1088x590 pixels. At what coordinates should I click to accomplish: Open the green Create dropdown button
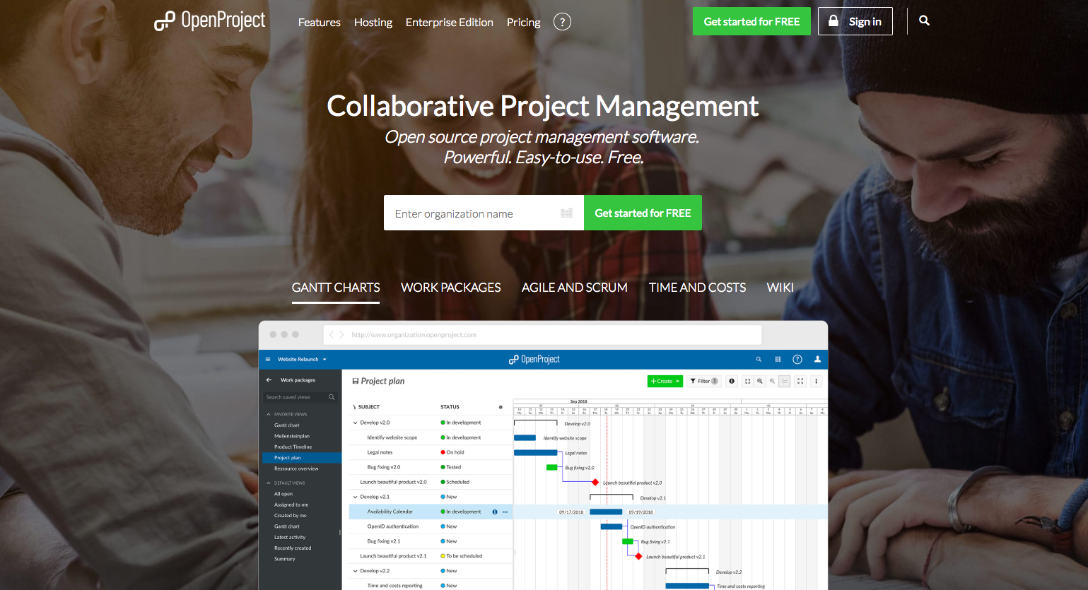coord(665,381)
